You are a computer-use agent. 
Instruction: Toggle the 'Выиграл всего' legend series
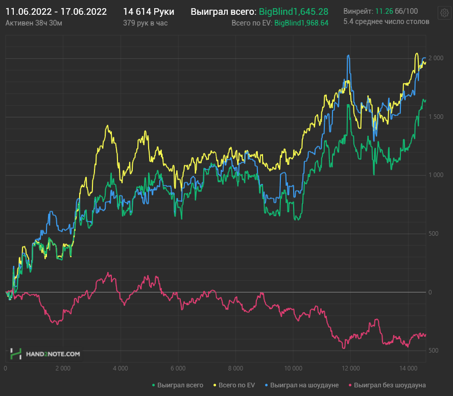[x=178, y=385]
